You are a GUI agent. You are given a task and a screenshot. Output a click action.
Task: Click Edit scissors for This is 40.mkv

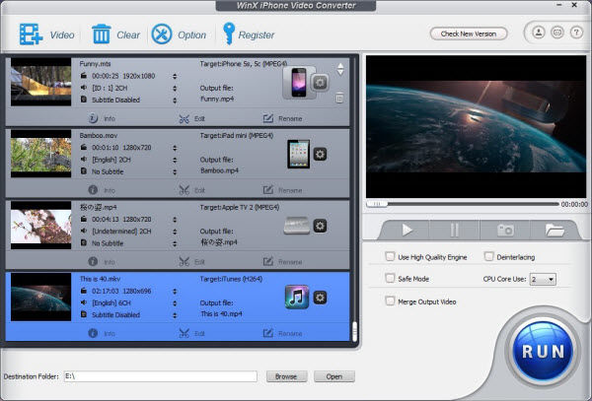click(185, 334)
